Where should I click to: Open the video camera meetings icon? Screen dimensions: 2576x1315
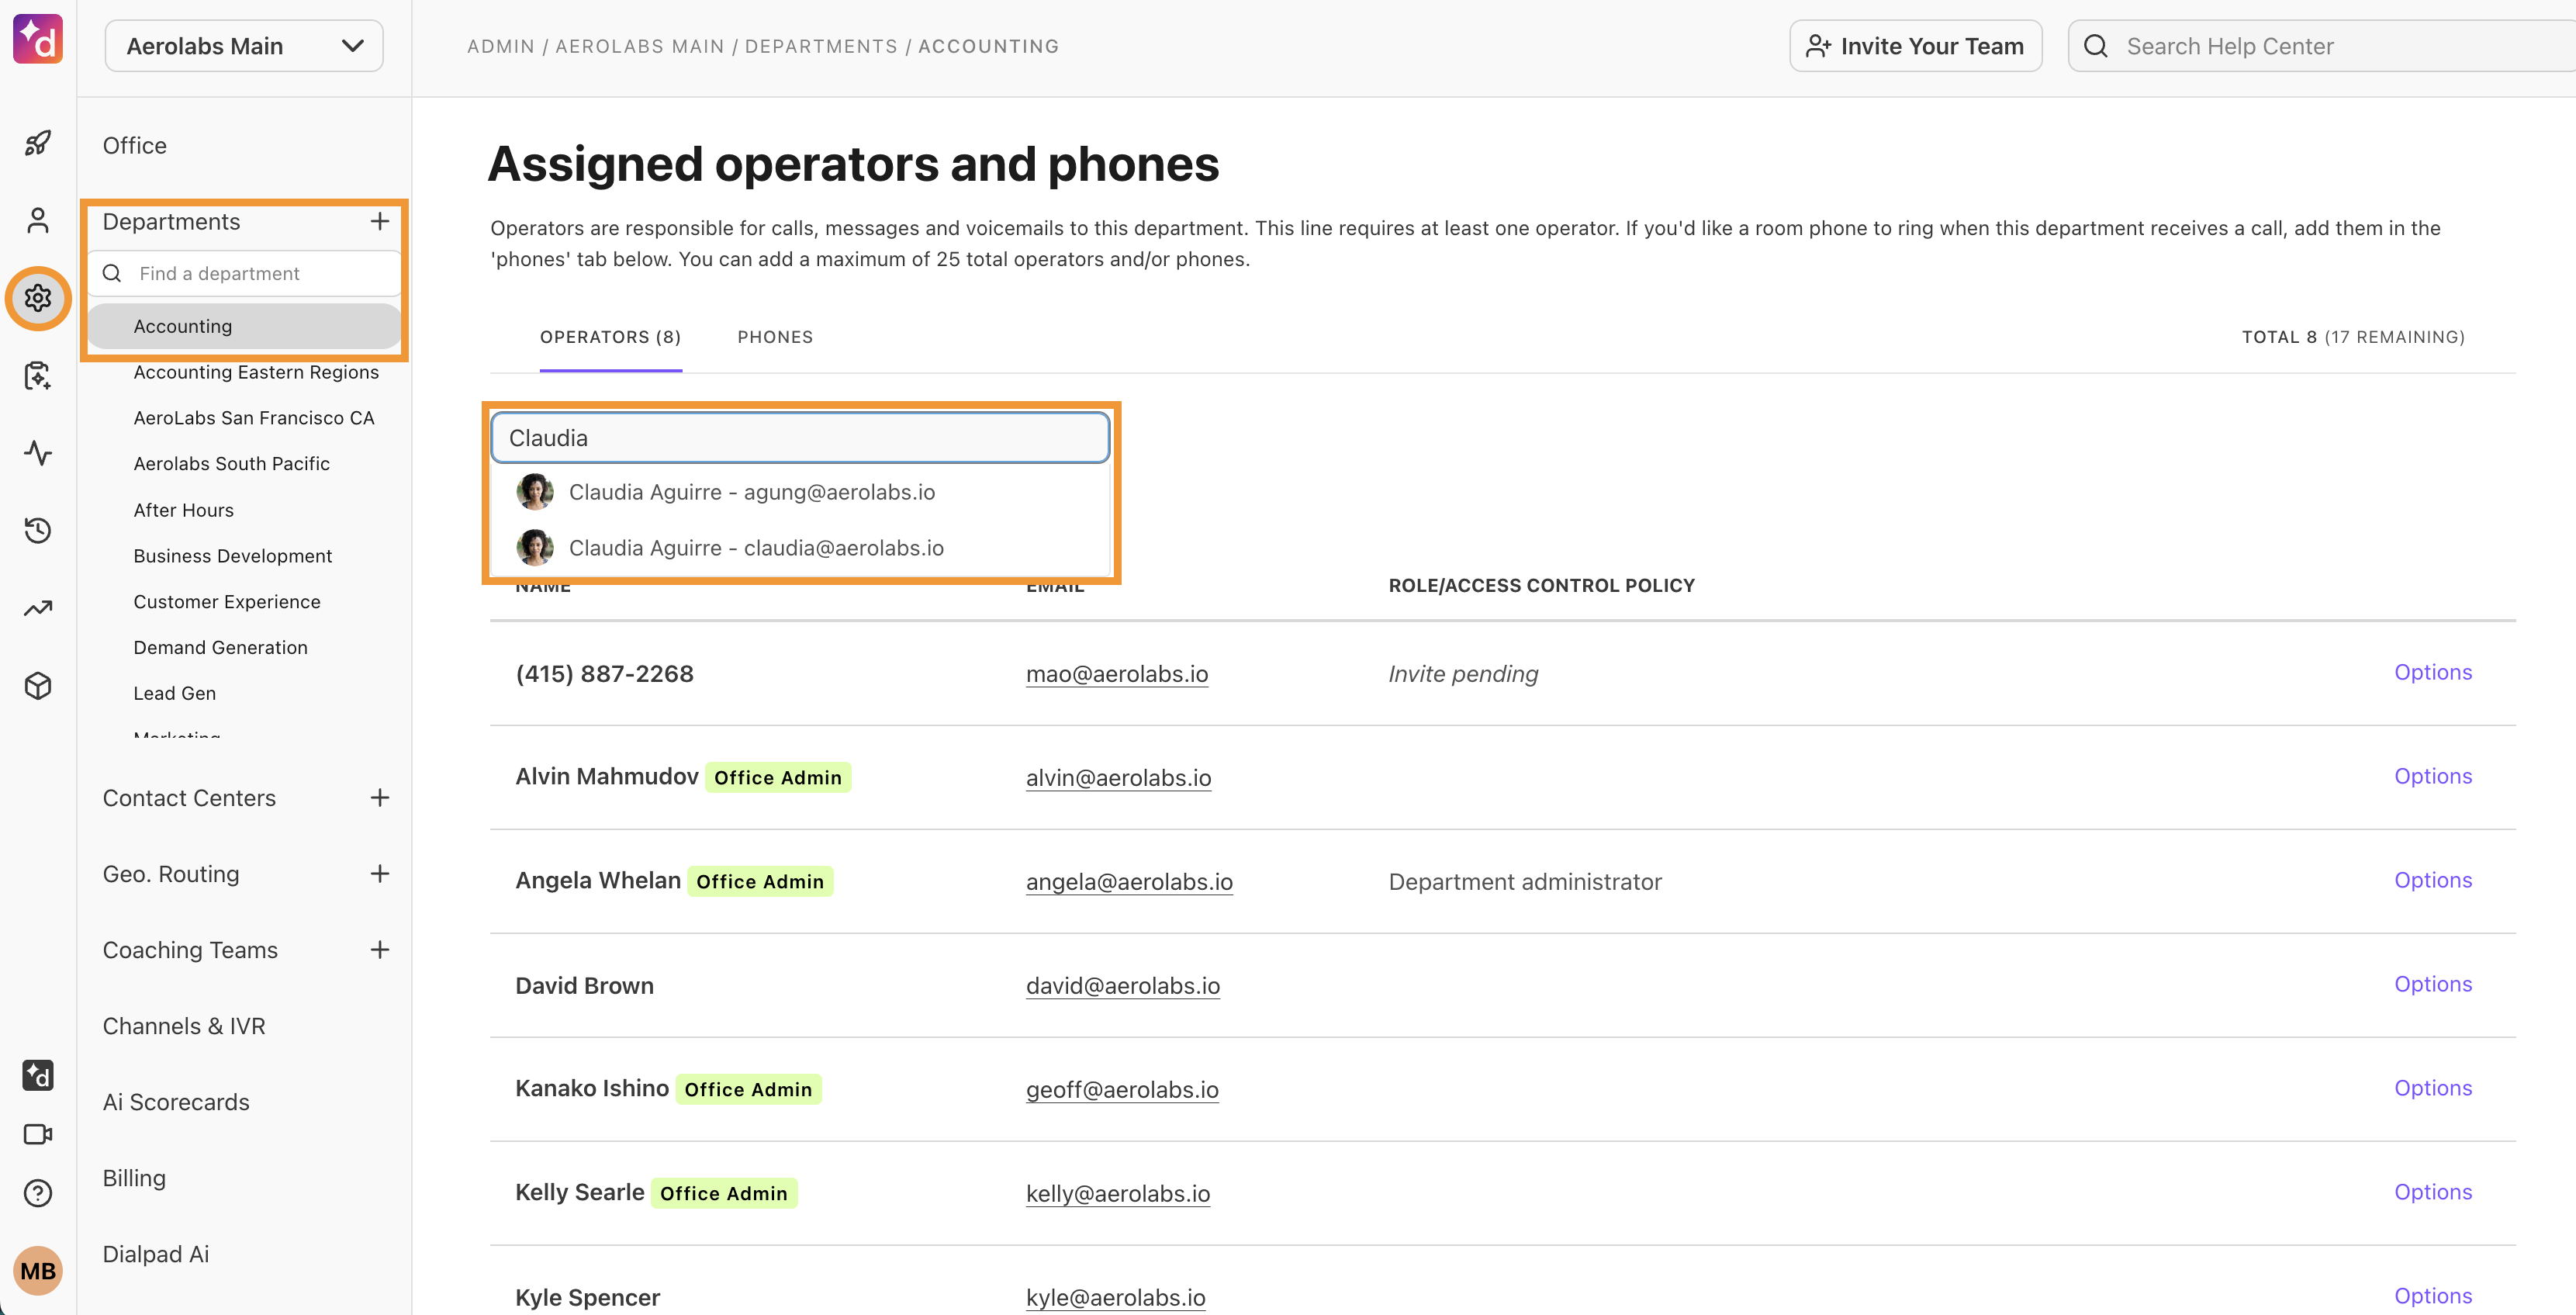[38, 1134]
